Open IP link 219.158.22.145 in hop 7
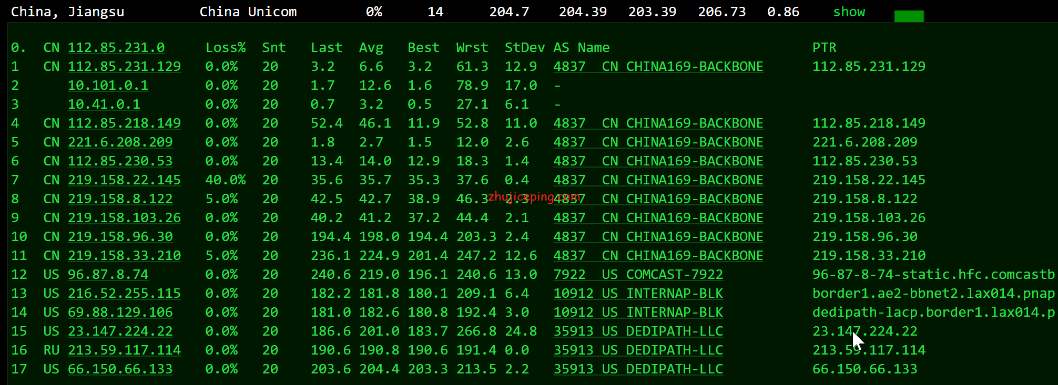Viewport: 1058px width, 385px height. [124, 180]
